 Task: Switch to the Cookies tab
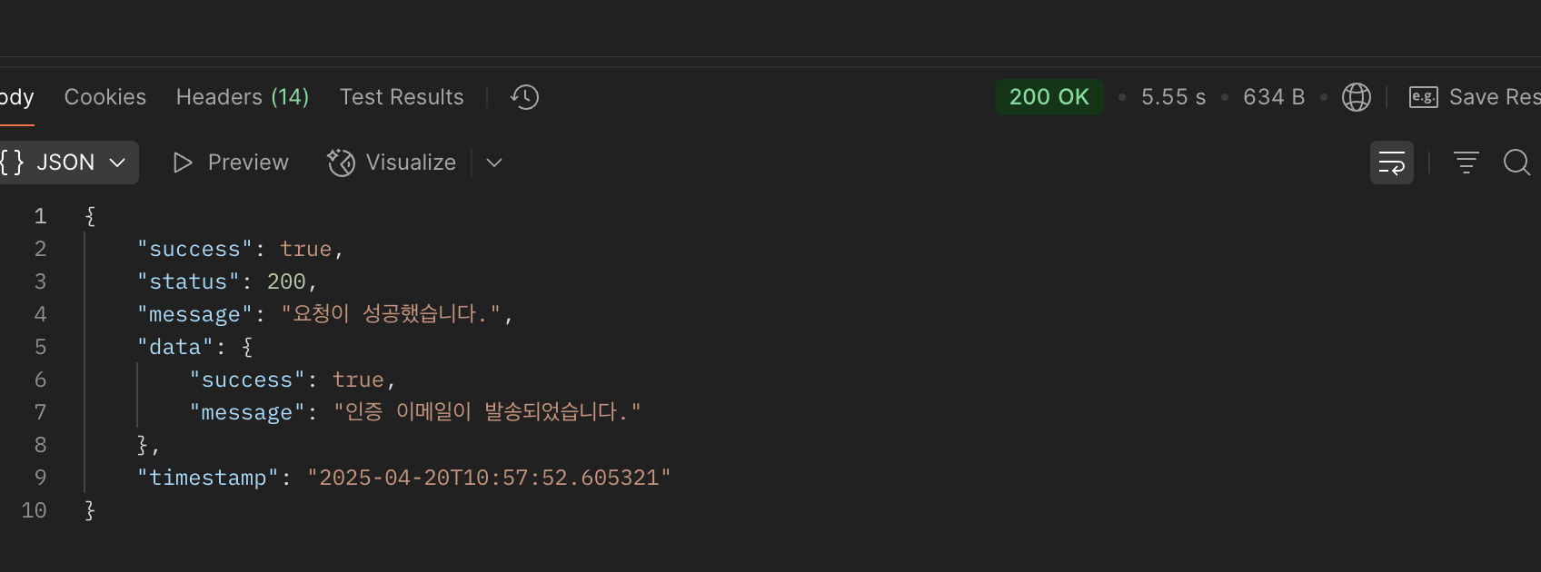click(105, 97)
